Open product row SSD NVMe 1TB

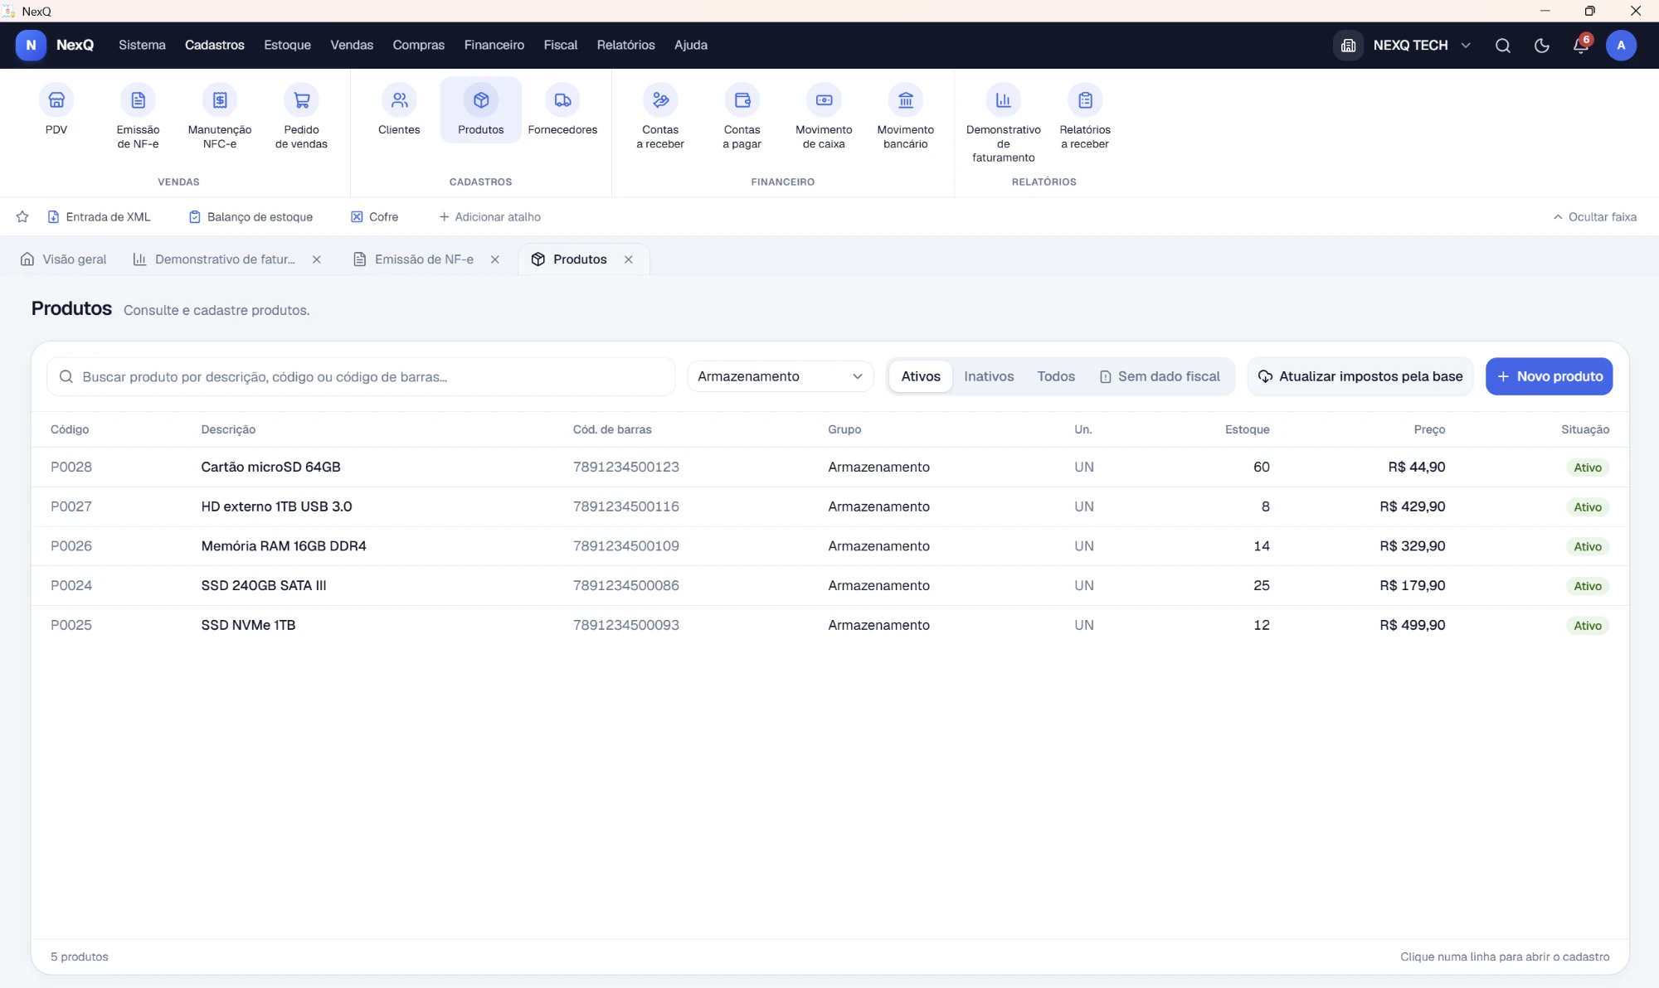tap(829, 625)
